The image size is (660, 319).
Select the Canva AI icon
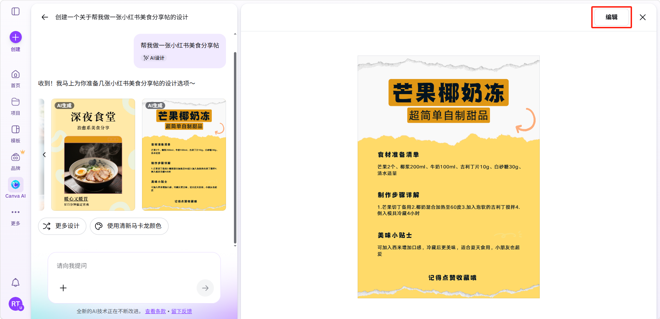(x=16, y=185)
